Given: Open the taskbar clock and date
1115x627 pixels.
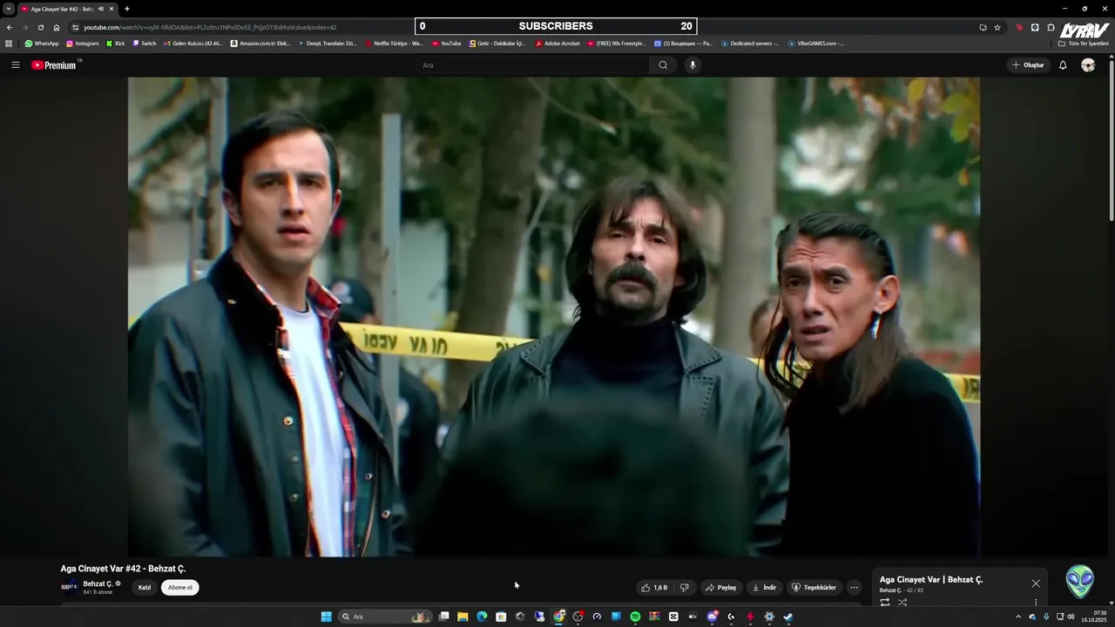Looking at the screenshot, I should point(1093,617).
